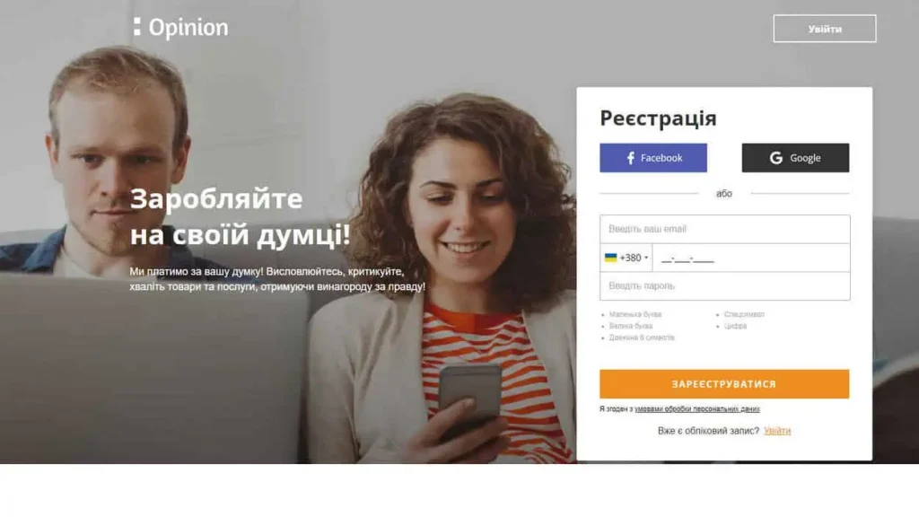Viewport: 919px width, 517px height.
Task: Click the 'Маленька буква' password requirement
Action: [635, 315]
